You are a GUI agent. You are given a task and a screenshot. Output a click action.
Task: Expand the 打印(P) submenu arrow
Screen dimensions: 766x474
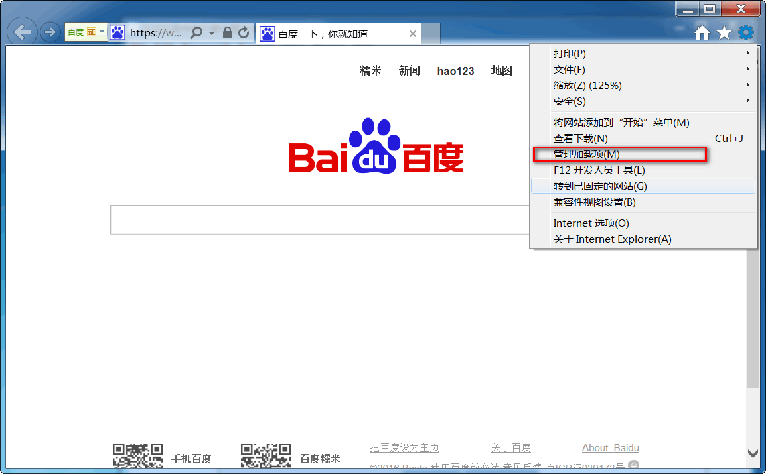click(x=747, y=52)
